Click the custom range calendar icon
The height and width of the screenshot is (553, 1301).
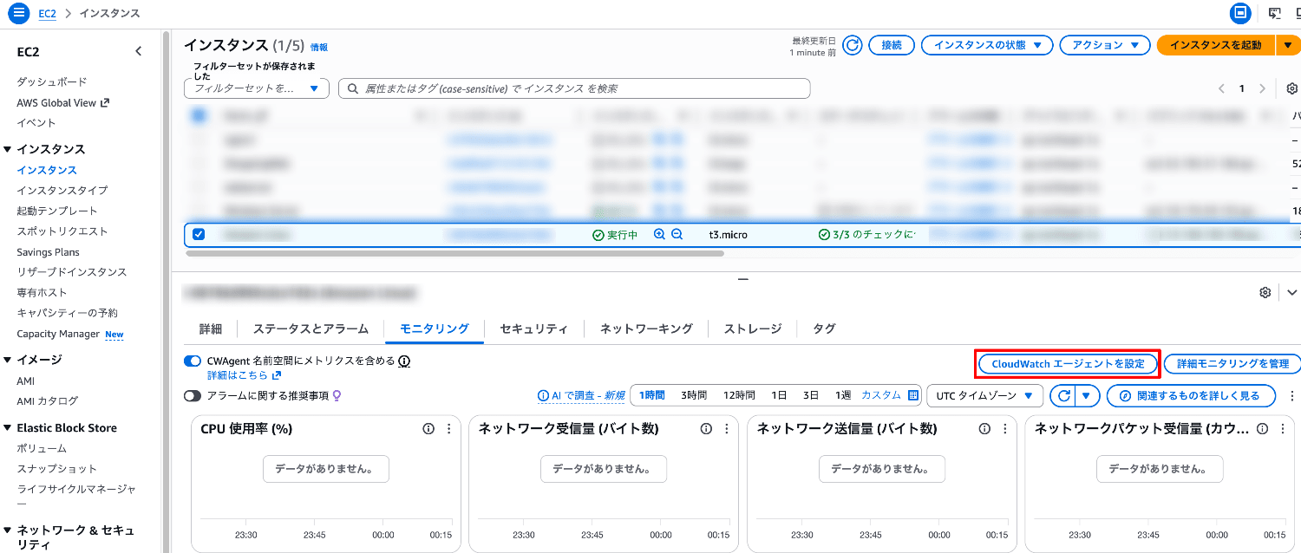coord(912,395)
